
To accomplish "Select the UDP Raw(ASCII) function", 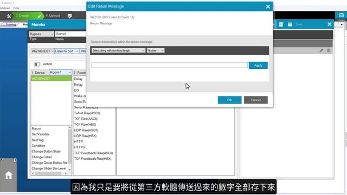I will point(86,130).
